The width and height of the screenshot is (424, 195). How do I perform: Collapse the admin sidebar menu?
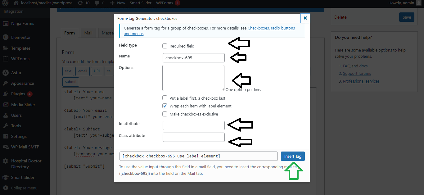pos(24,188)
